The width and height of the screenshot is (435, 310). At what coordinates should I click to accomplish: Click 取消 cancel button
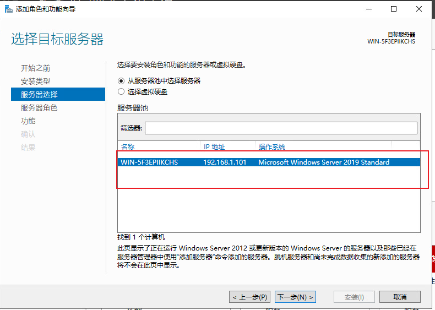tap(400, 297)
